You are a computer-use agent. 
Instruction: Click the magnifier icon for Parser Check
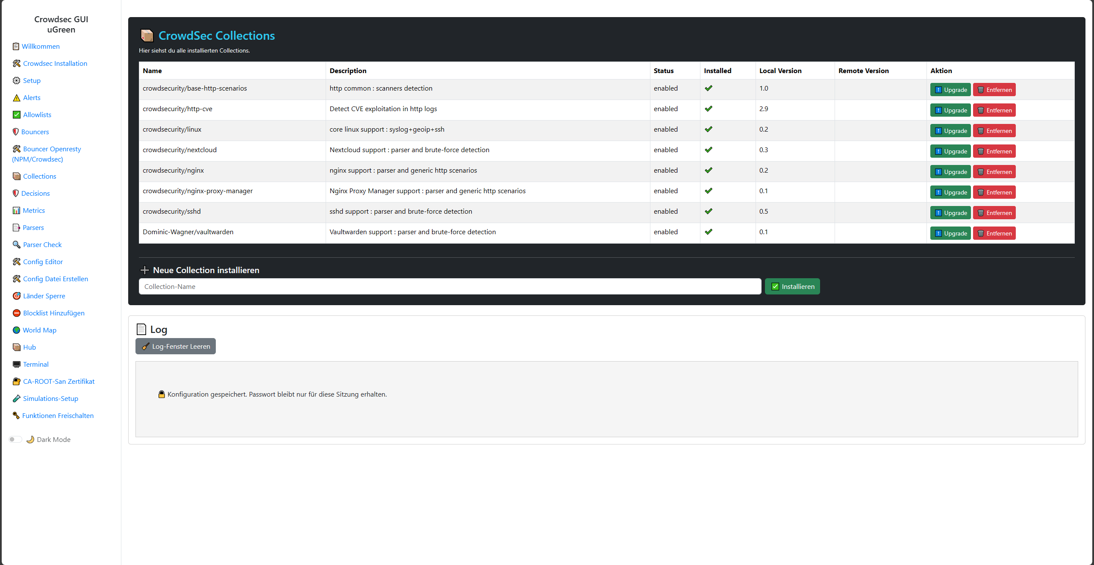click(17, 244)
